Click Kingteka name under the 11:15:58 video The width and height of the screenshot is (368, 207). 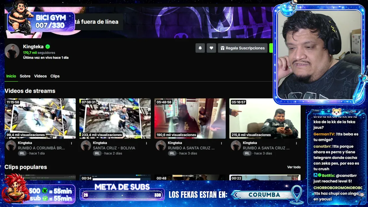coord(25,143)
